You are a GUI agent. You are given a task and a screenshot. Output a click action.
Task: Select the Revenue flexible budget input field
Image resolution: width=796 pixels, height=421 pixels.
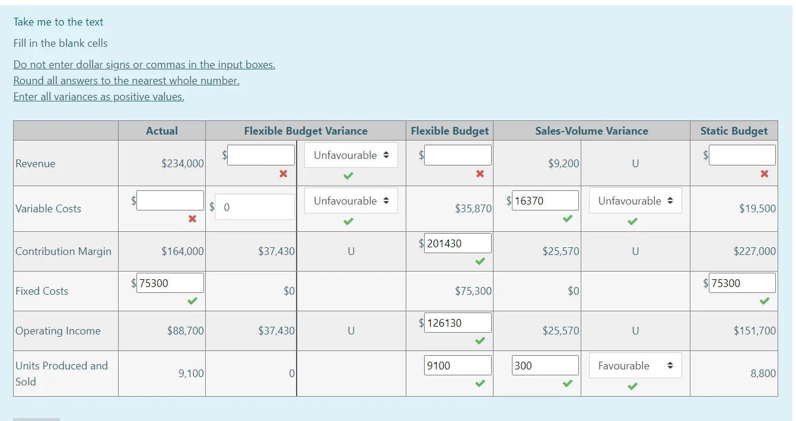pos(457,155)
